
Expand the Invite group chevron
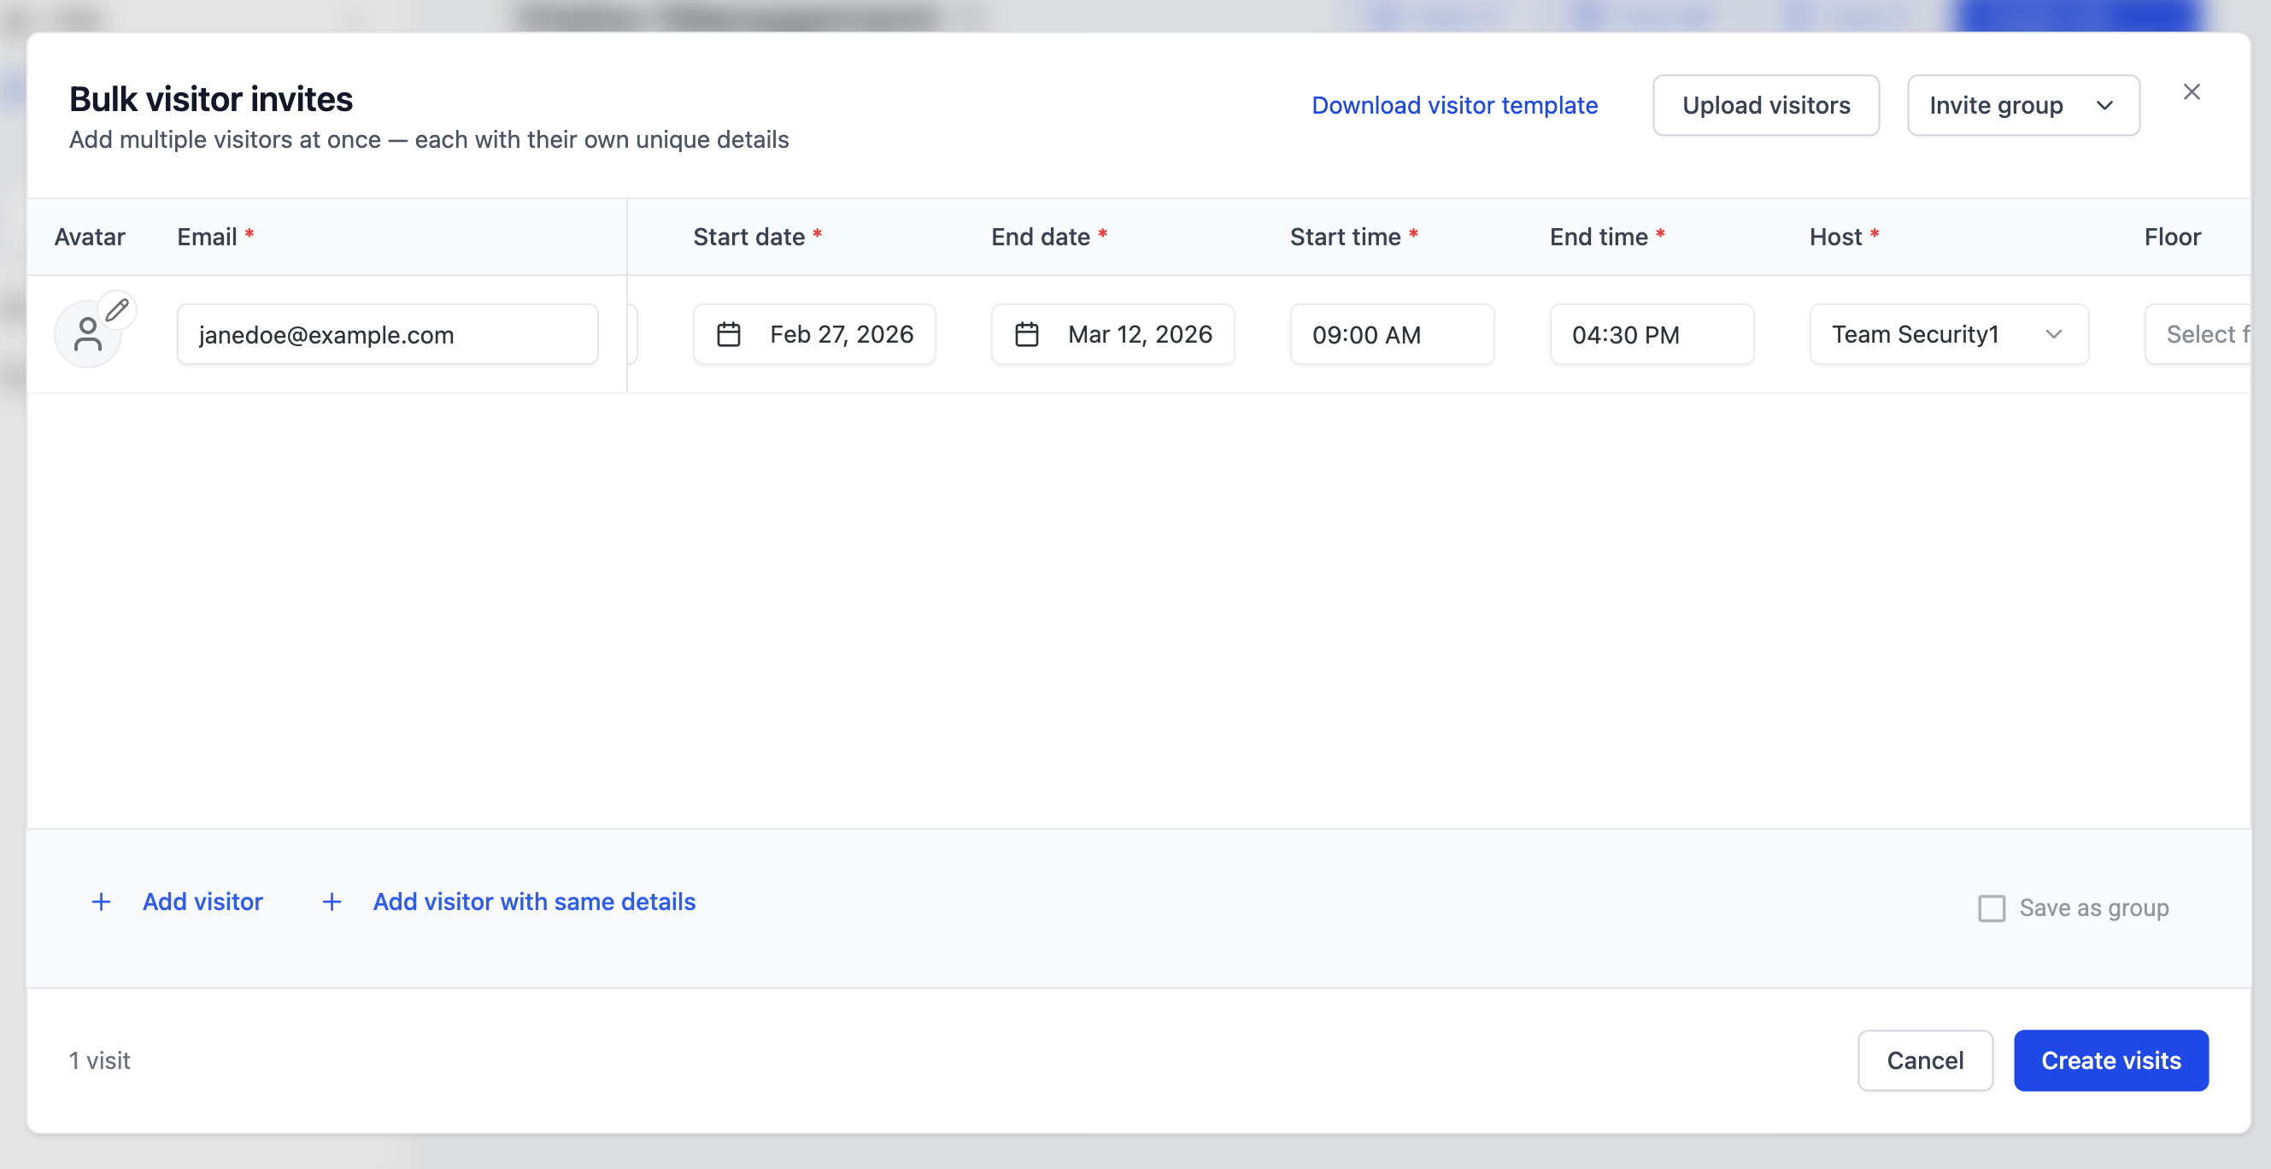[2104, 106]
